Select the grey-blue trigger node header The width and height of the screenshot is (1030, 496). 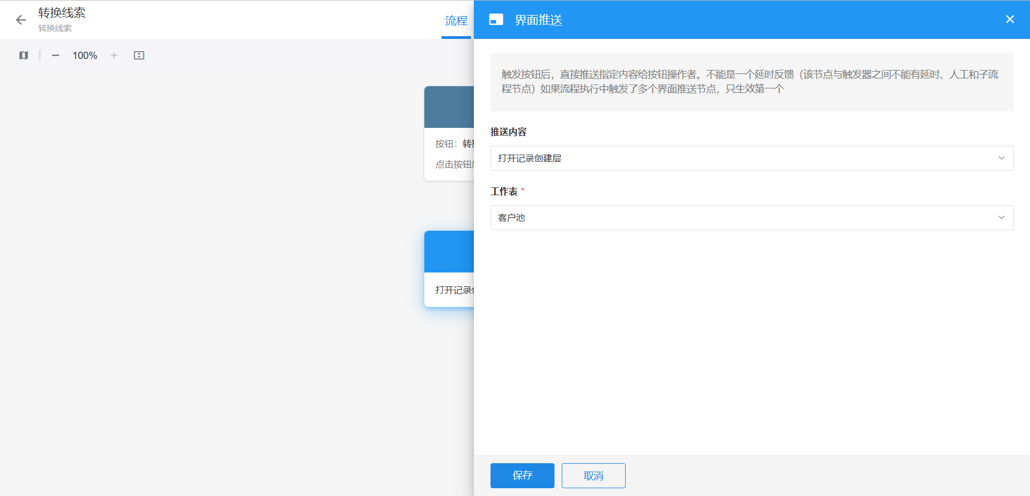pyautogui.click(x=449, y=107)
